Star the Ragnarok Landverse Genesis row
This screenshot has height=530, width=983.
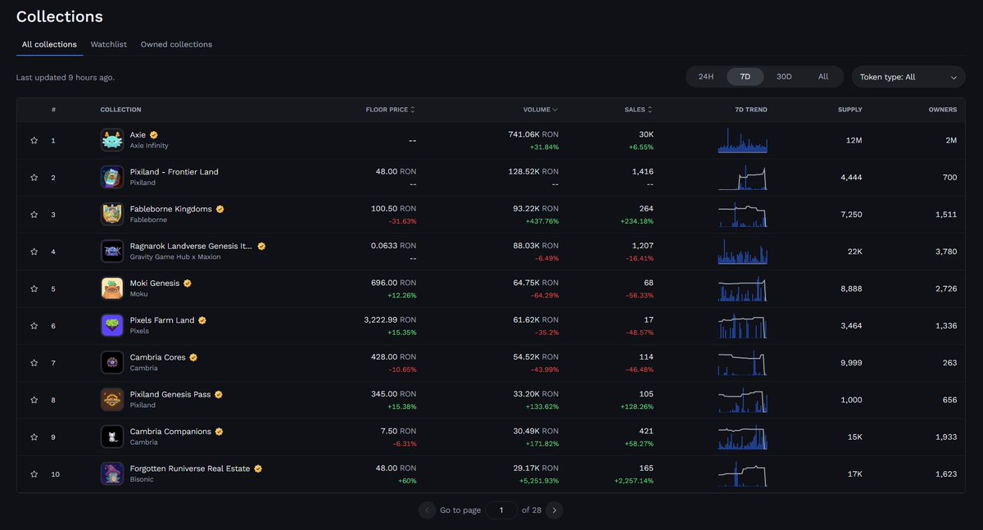coord(34,251)
